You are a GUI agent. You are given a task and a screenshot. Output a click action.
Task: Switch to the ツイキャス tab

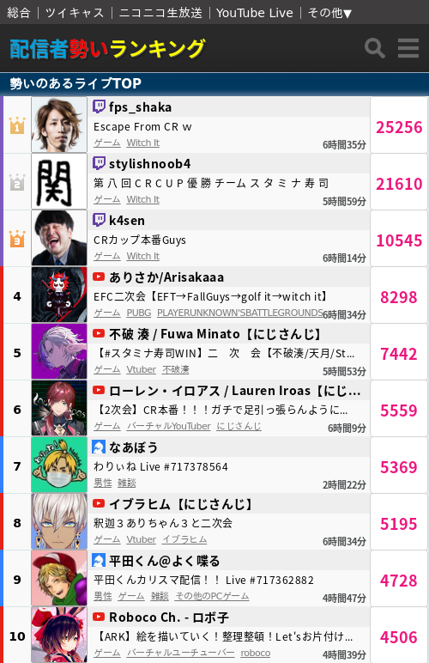[75, 13]
